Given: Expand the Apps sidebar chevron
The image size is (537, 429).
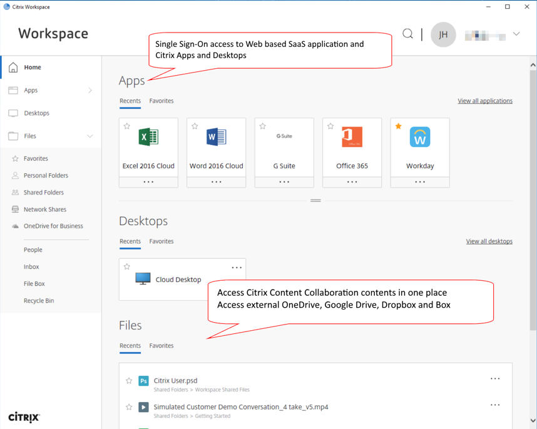Looking at the screenshot, I should tap(90, 91).
